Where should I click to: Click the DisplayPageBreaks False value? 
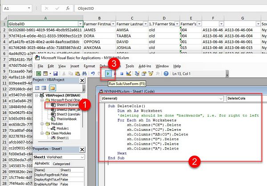point(72,175)
